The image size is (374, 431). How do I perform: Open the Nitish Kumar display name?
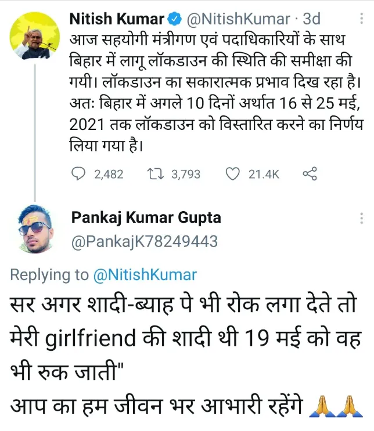click(x=117, y=19)
